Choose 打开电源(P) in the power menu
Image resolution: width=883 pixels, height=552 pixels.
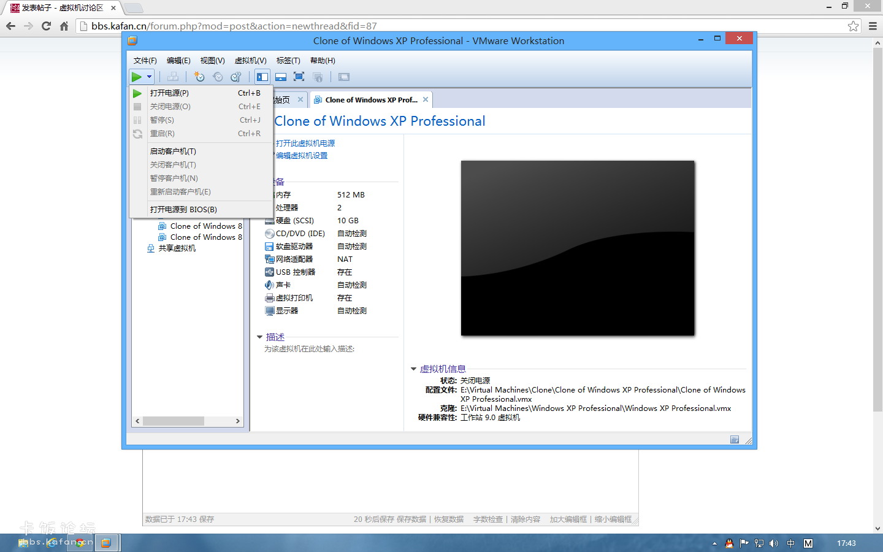coord(201,93)
